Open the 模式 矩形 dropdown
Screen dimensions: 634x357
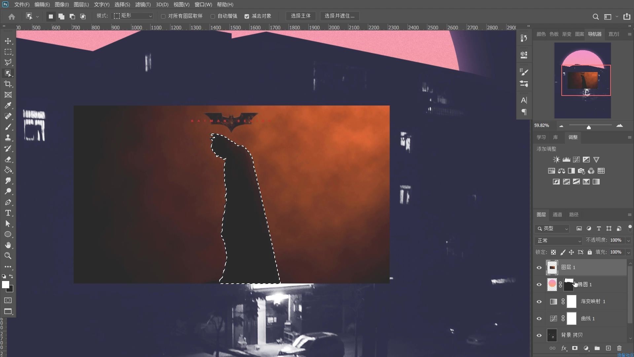133,16
